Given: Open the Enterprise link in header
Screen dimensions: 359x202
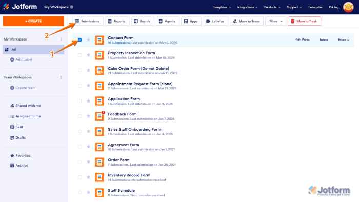Looking at the screenshot, I should pyautogui.click(x=315, y=7).
